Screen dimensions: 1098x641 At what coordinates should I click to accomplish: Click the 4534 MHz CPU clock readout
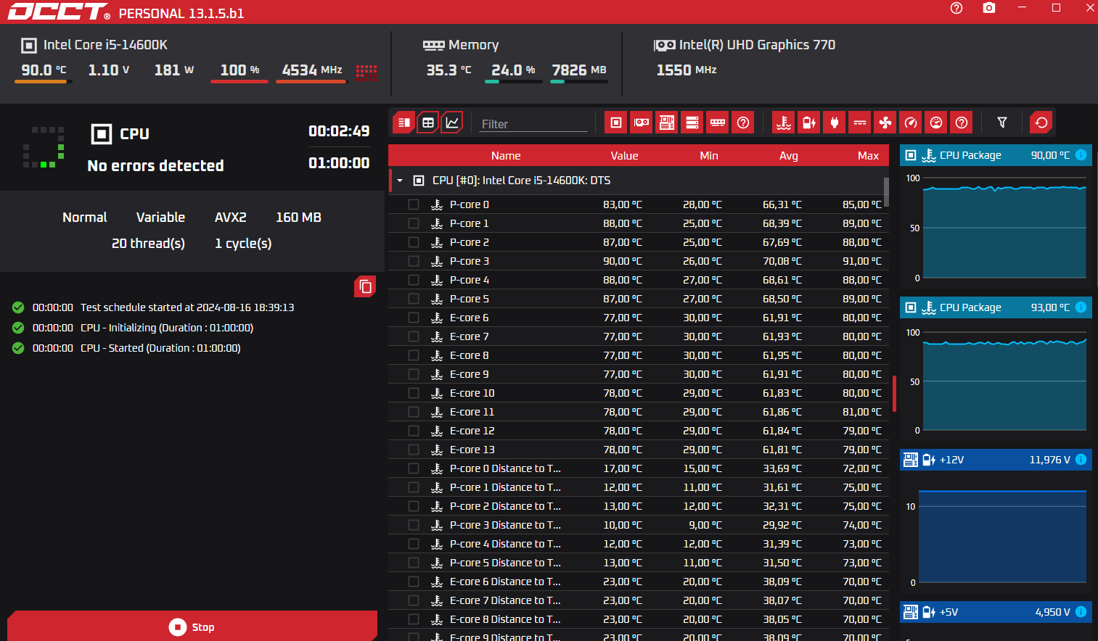point(312,70)
